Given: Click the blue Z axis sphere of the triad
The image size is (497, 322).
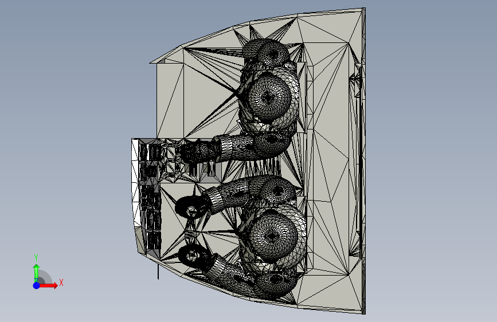Looking at the screenshot, I should 37,285.
